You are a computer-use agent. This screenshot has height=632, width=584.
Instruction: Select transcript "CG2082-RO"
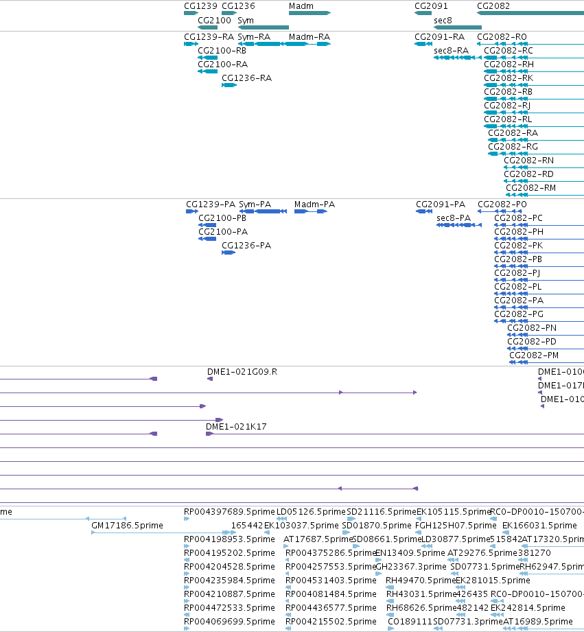click(502, 37)
